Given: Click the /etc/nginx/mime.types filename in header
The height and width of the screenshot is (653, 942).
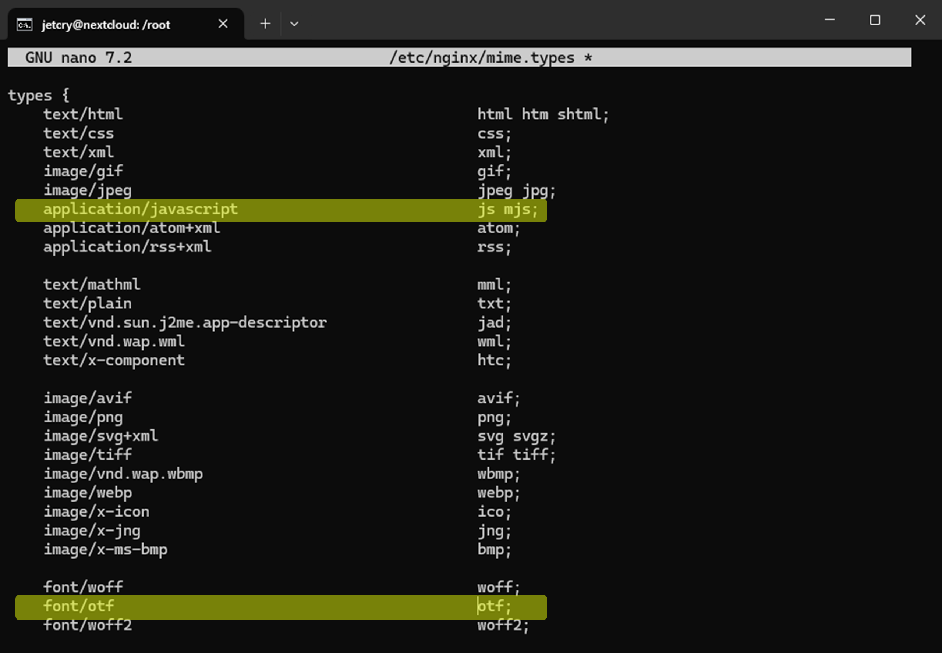Looking at the screenshot, I should pos(482,57).
